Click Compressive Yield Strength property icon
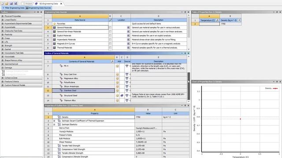The width and height of the screenshot is (282, 158). 59,149
